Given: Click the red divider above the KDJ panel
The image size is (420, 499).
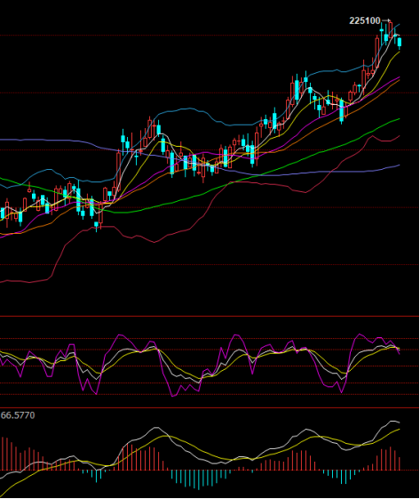Looking at the screenshot, I should click(x=210, y=317).
